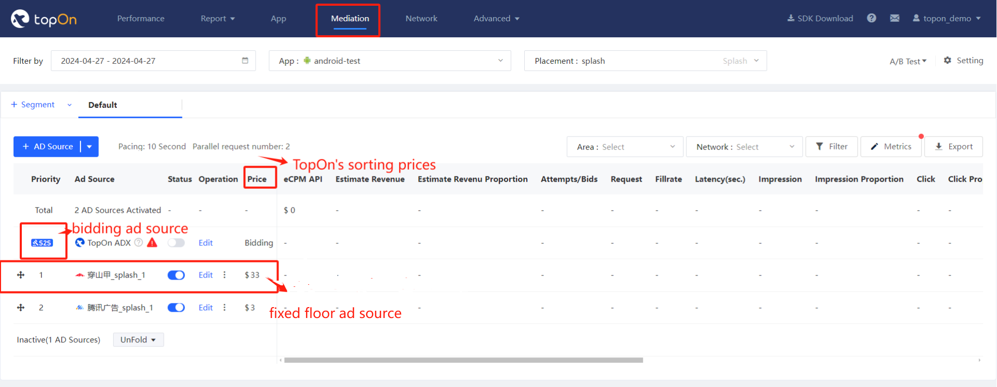Click the horizontal table scrollbar
This screenshot has height=387, width=997.
click(x=463, y=360)
